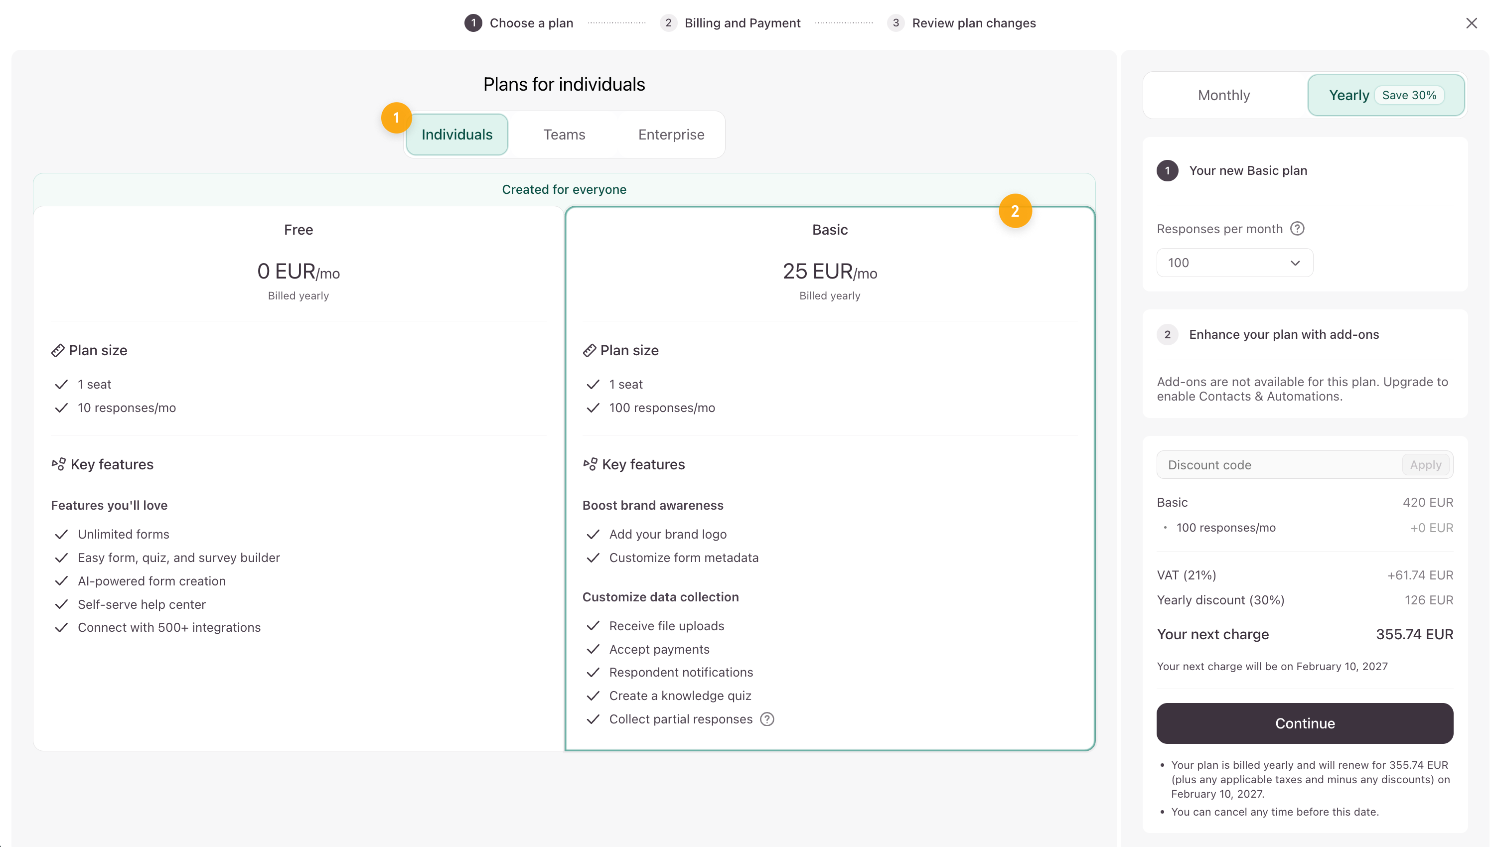Click the orange badge number 1
Screen dimensions: 1494x847
click(x=396, y=118)
